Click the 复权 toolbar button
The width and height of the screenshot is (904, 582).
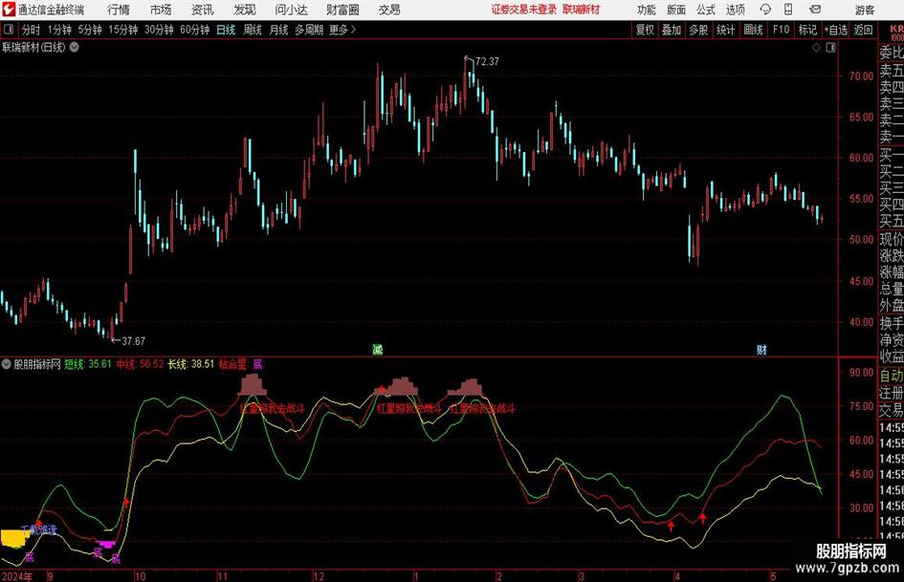coord(645,30)
